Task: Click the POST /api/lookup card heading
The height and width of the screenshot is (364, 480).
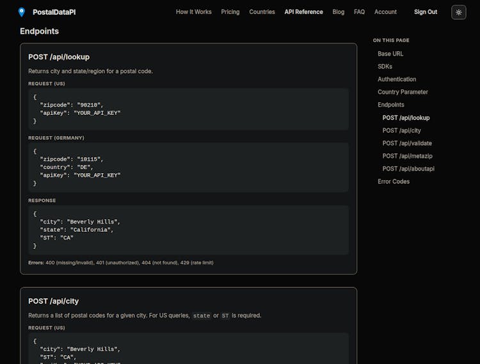Action: pyautogui.click(x=59, y=57)
